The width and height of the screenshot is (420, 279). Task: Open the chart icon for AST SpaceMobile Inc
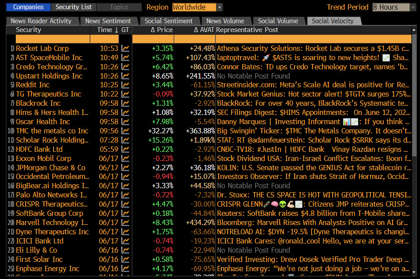coord(125,57)
